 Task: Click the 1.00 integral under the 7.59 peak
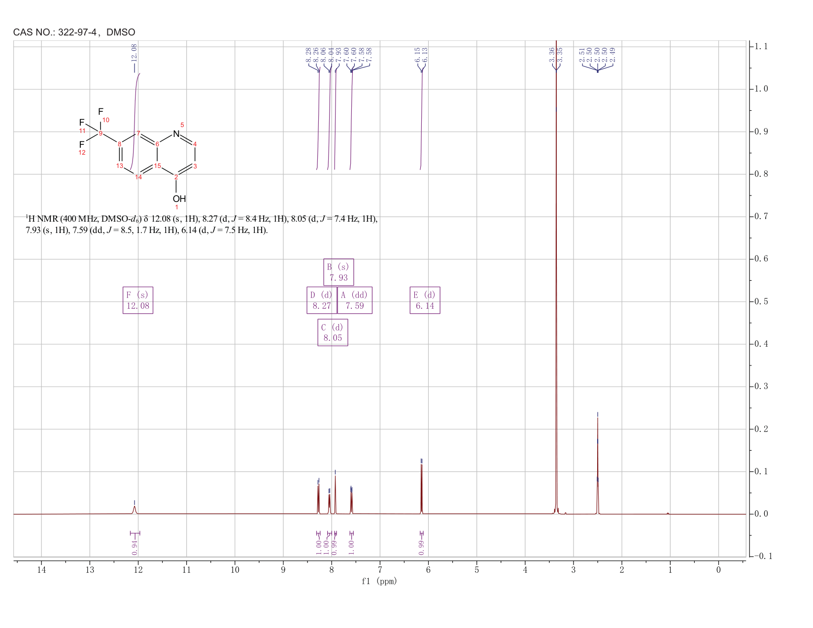[352, 547]
